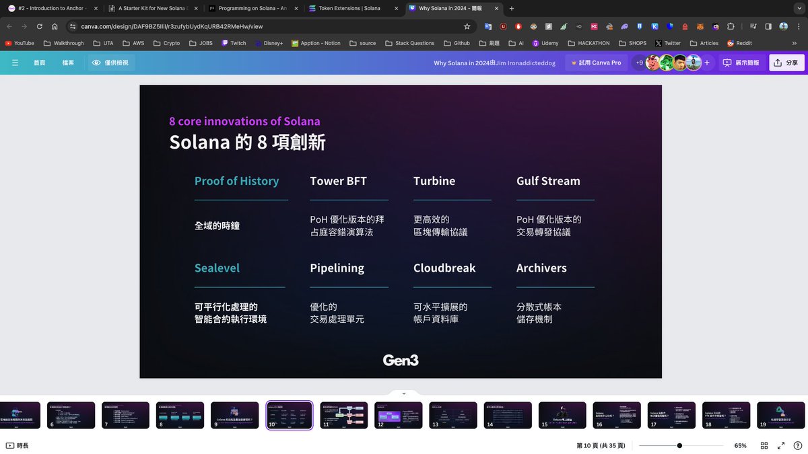Open the YouTube bookmark
The width and height of the screenshot is (808, 454).
tap(20, 43)
